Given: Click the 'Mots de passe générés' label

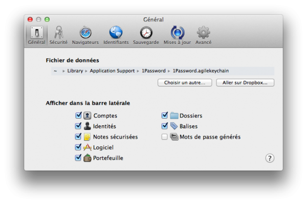Looking at the screenshot, I should pos(210,137).
